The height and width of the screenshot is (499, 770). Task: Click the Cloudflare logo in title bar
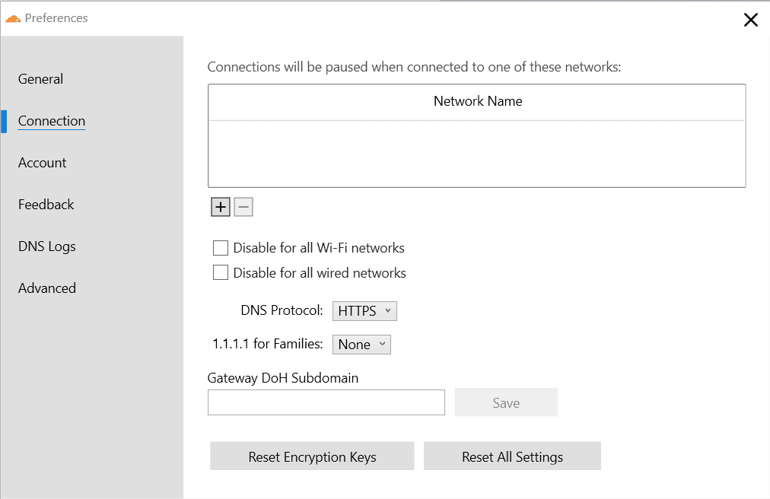(x=13, y=18)
